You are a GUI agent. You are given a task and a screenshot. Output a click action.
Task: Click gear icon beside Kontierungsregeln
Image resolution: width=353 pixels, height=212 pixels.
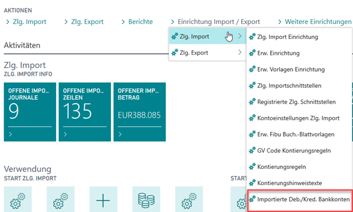[253, 167]
